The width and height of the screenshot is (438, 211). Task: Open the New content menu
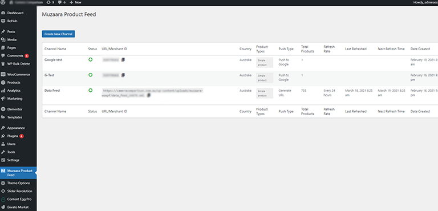[75, 2]
